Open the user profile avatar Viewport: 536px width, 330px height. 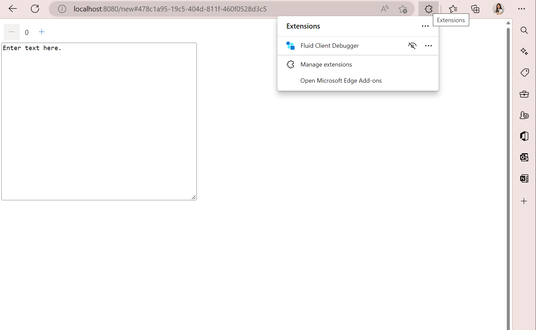[498, 9]
